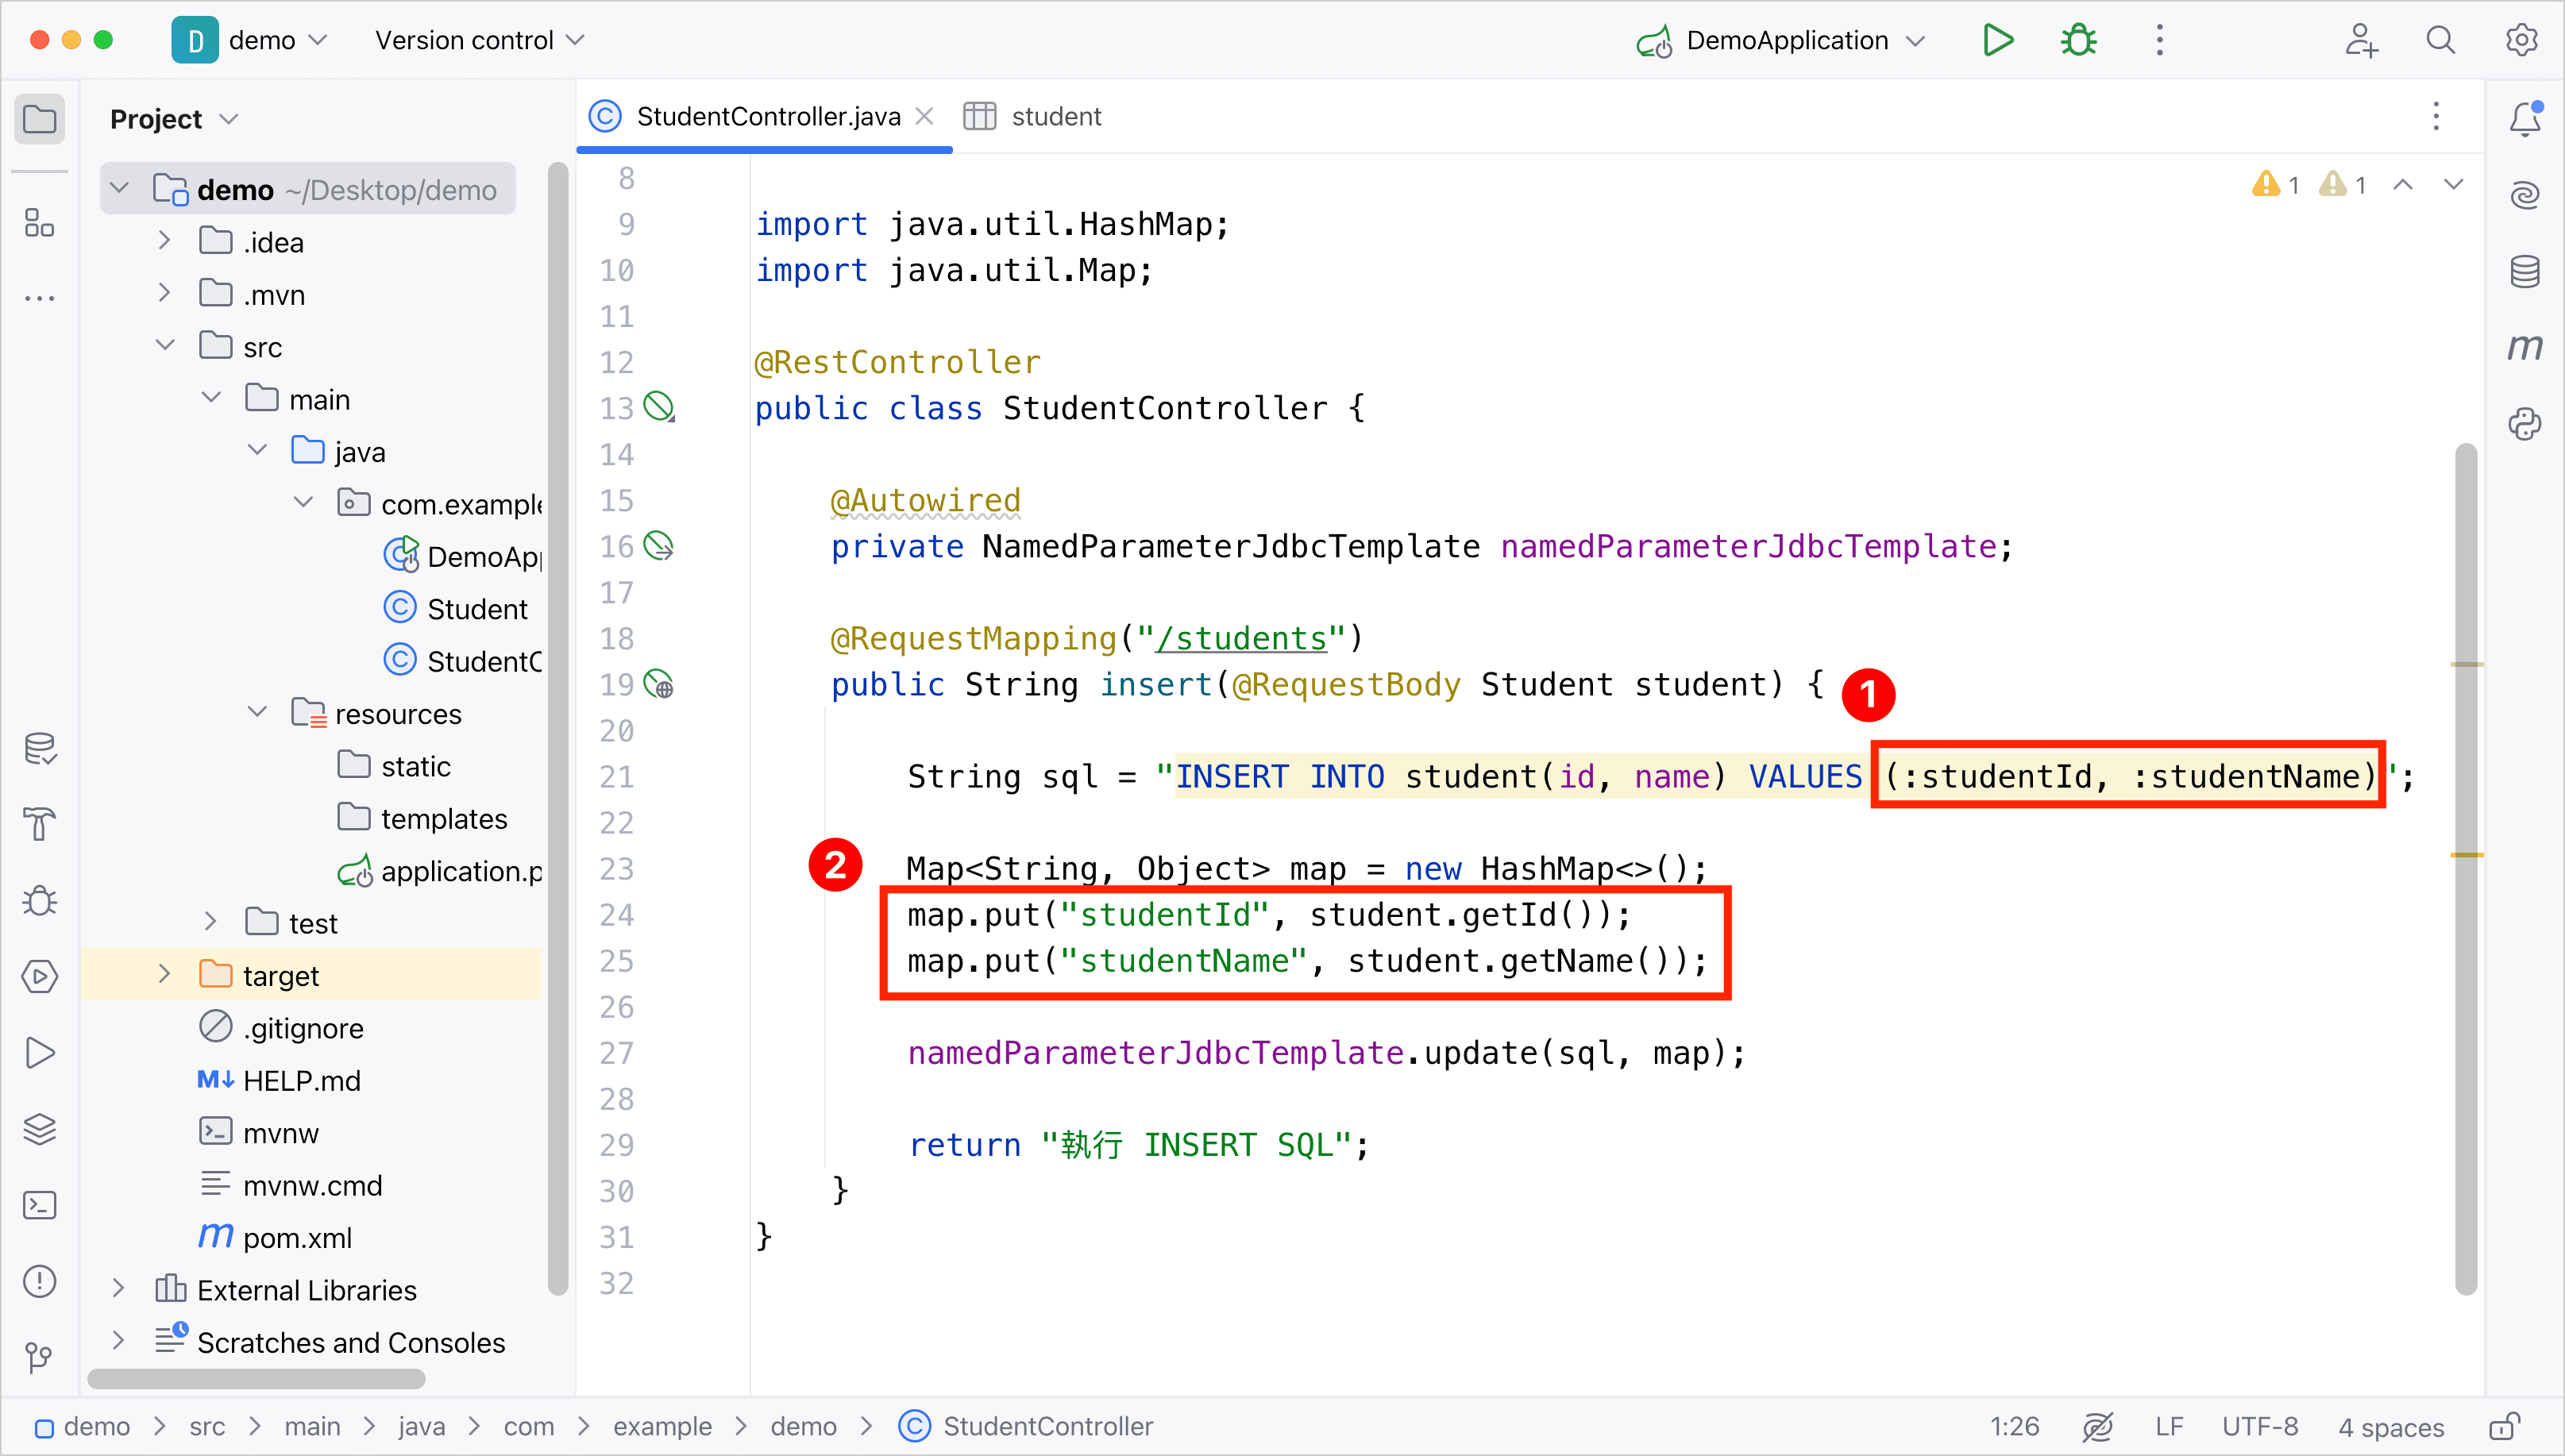Collapse the src folder
Image resolution: width=2565 pixels, height=1456 pixels.
tap(165, 345)
